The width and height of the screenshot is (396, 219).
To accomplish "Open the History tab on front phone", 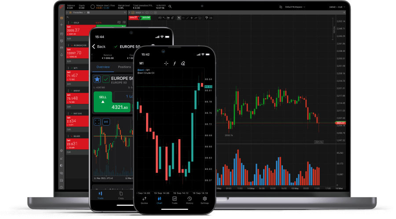I will (190, 201).
